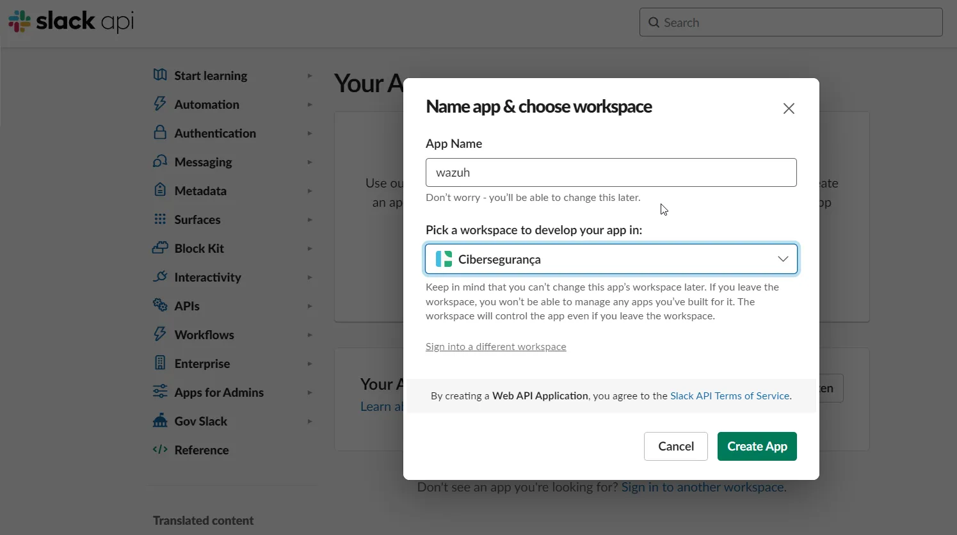Image resolution: width=957 pixels, height=535 pixels.
Task: Click Sign in to another workspace link
Action: point(704,487)
